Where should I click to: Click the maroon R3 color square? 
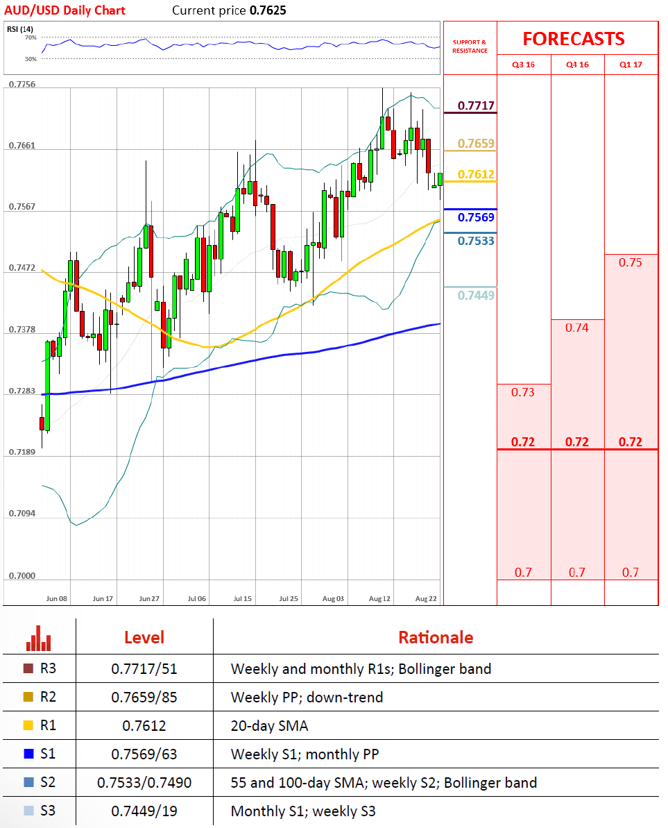[x=28, y=669]
